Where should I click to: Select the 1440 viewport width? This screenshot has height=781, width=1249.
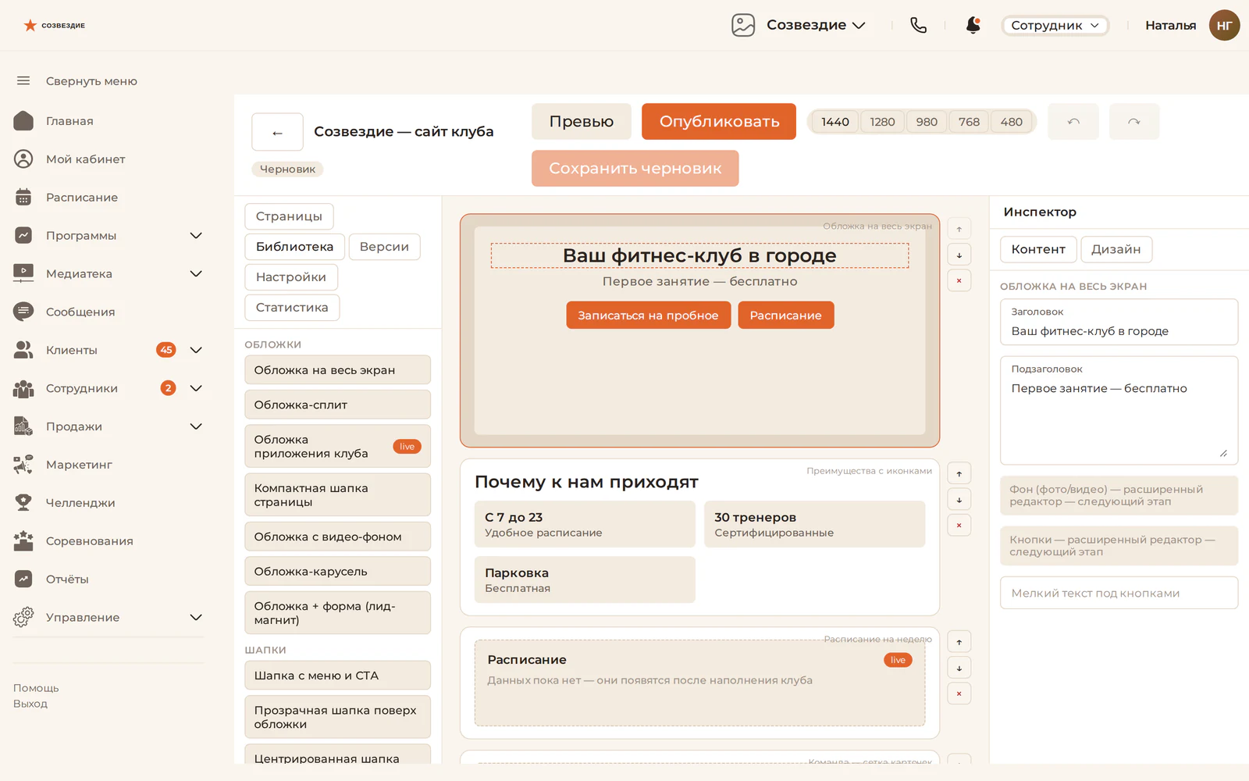[835, 122]
